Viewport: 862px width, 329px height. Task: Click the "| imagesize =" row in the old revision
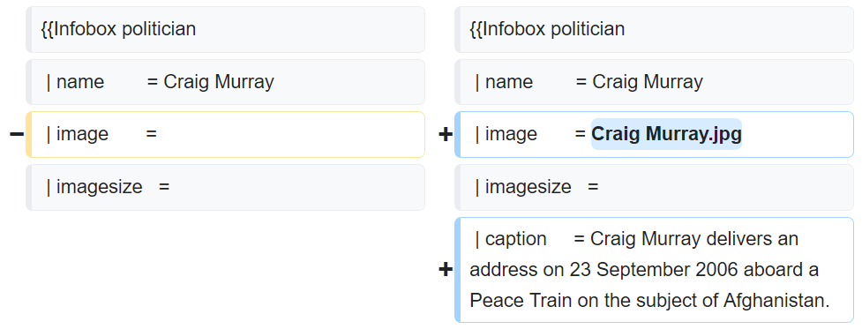point(225,187)
